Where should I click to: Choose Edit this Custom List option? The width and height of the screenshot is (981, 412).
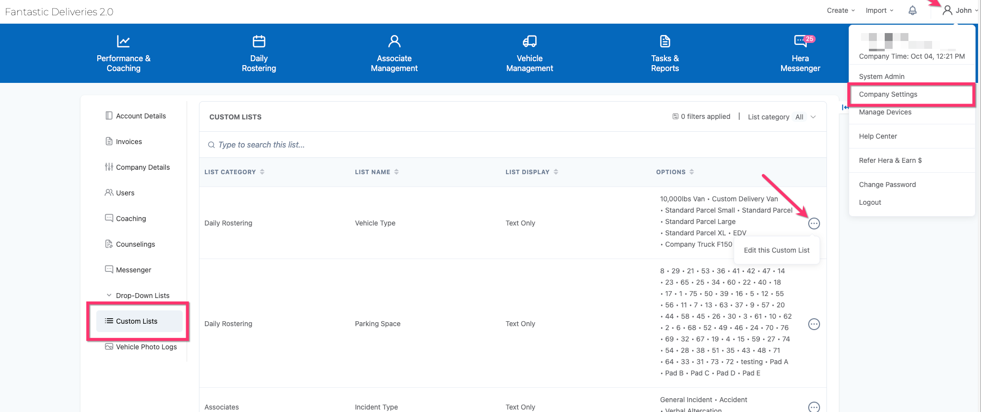(x=777, y=250)
